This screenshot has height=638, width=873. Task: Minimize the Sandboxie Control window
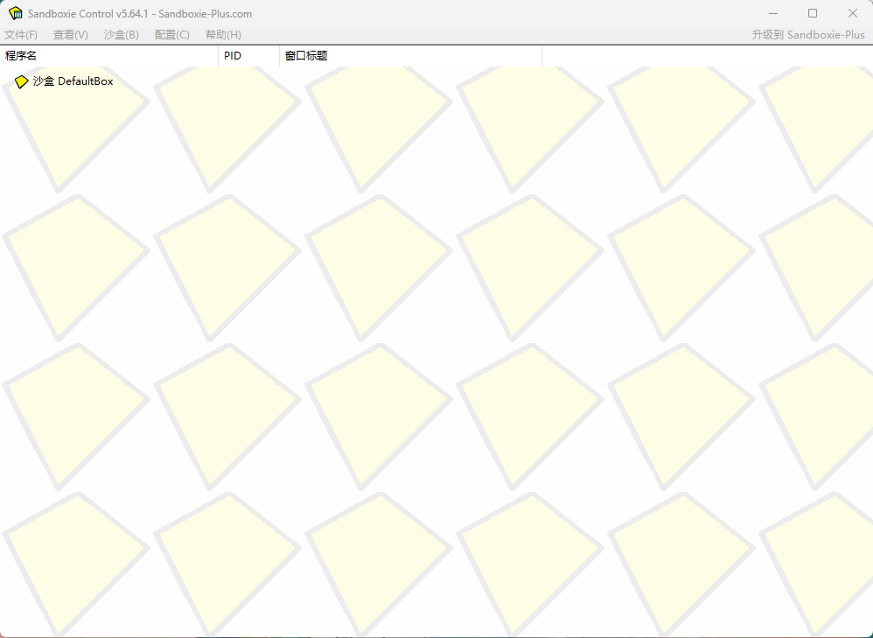(x=773, y=12)
